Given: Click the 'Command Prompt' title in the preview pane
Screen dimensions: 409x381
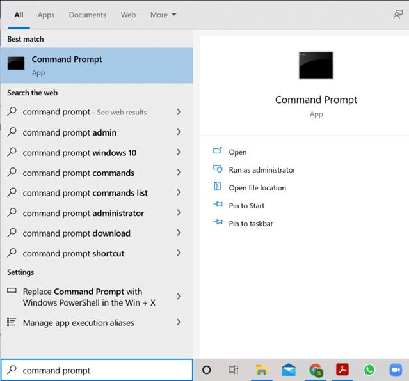Looking at the screenshot, I should (x=316, y=100).
